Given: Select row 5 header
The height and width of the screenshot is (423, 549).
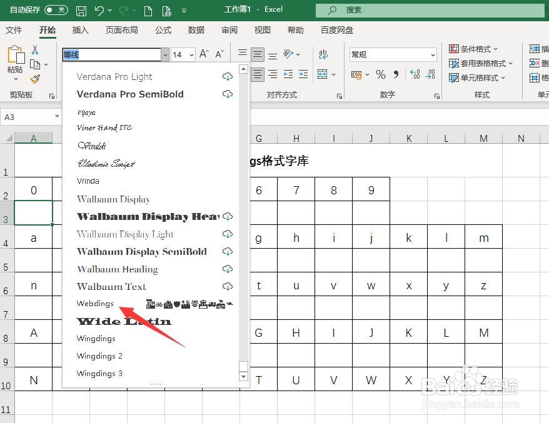Looking at the screenshot, I should coord(6,261).
